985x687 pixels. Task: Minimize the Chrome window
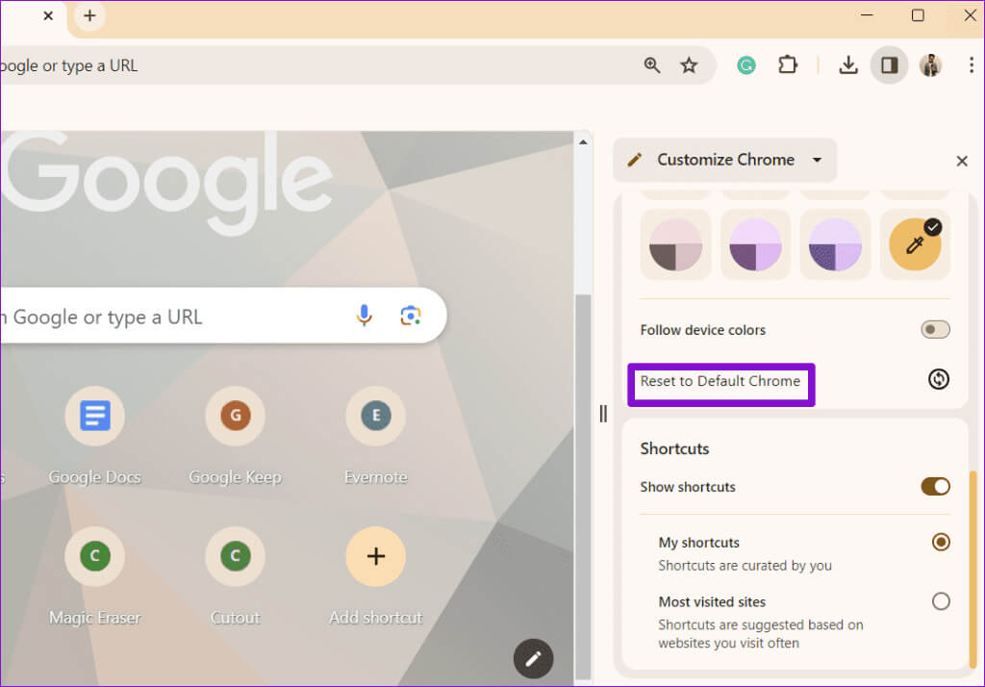tap(867, 15)
